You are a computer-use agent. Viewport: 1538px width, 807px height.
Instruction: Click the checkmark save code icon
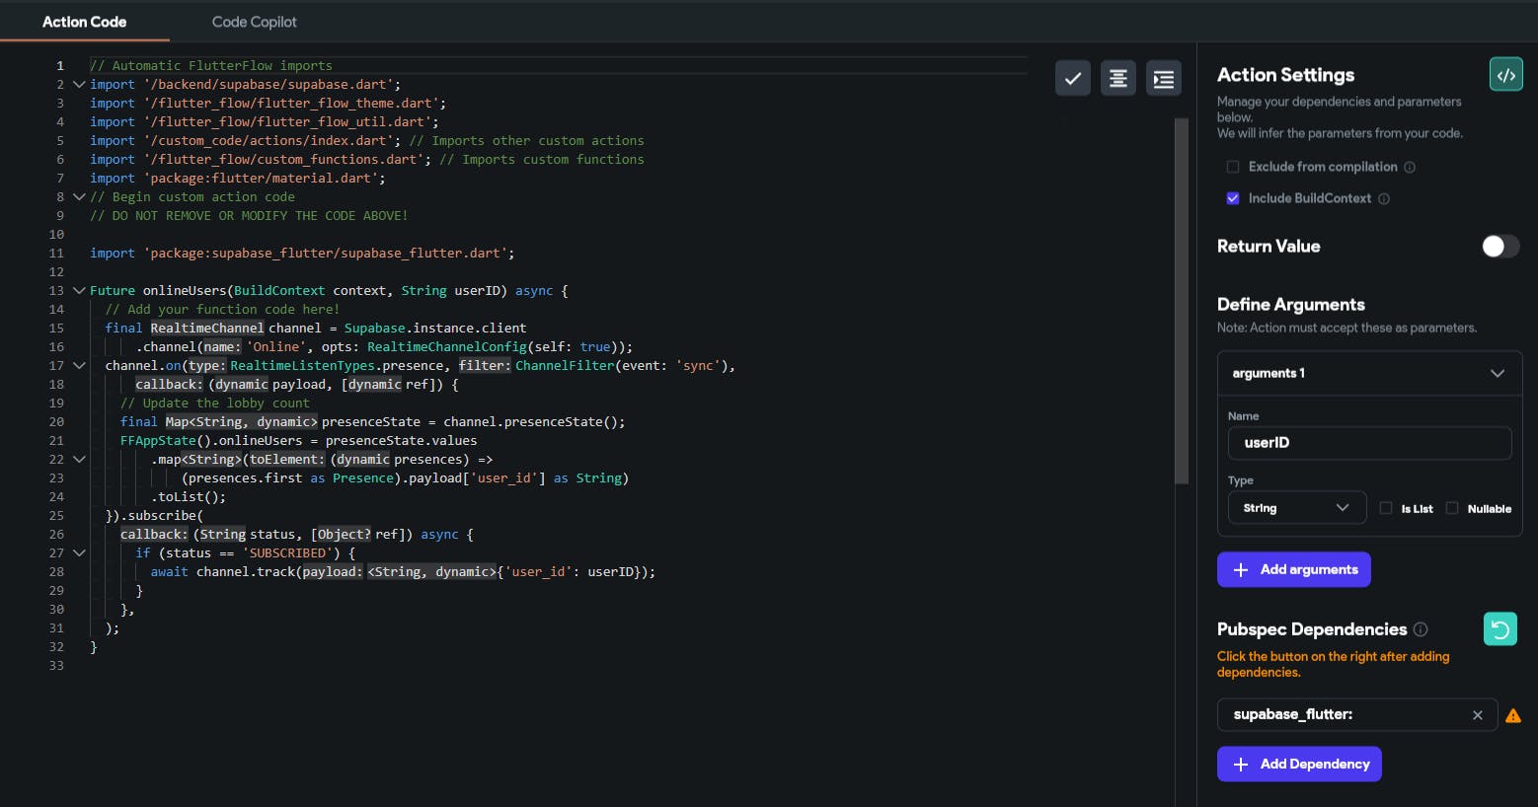(1072, 78)
